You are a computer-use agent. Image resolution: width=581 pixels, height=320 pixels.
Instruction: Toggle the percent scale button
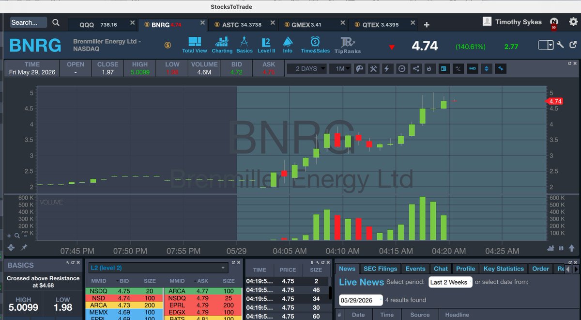click(458, 69)
